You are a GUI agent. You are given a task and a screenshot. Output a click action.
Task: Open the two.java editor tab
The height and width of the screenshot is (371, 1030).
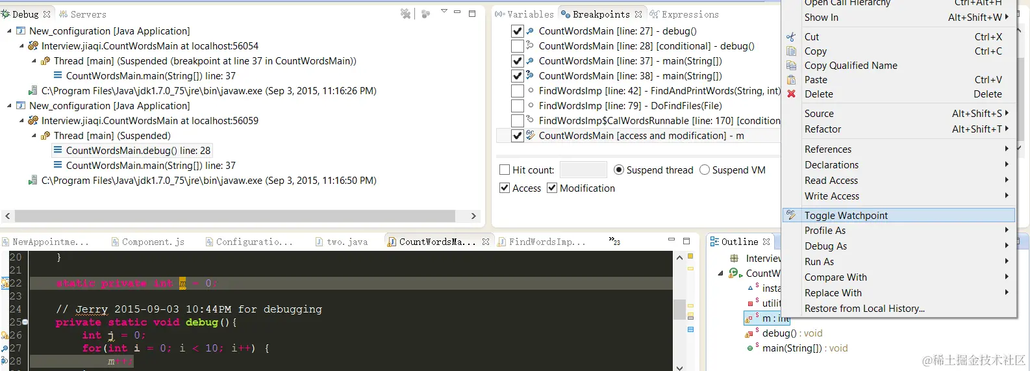coord(342,242)
